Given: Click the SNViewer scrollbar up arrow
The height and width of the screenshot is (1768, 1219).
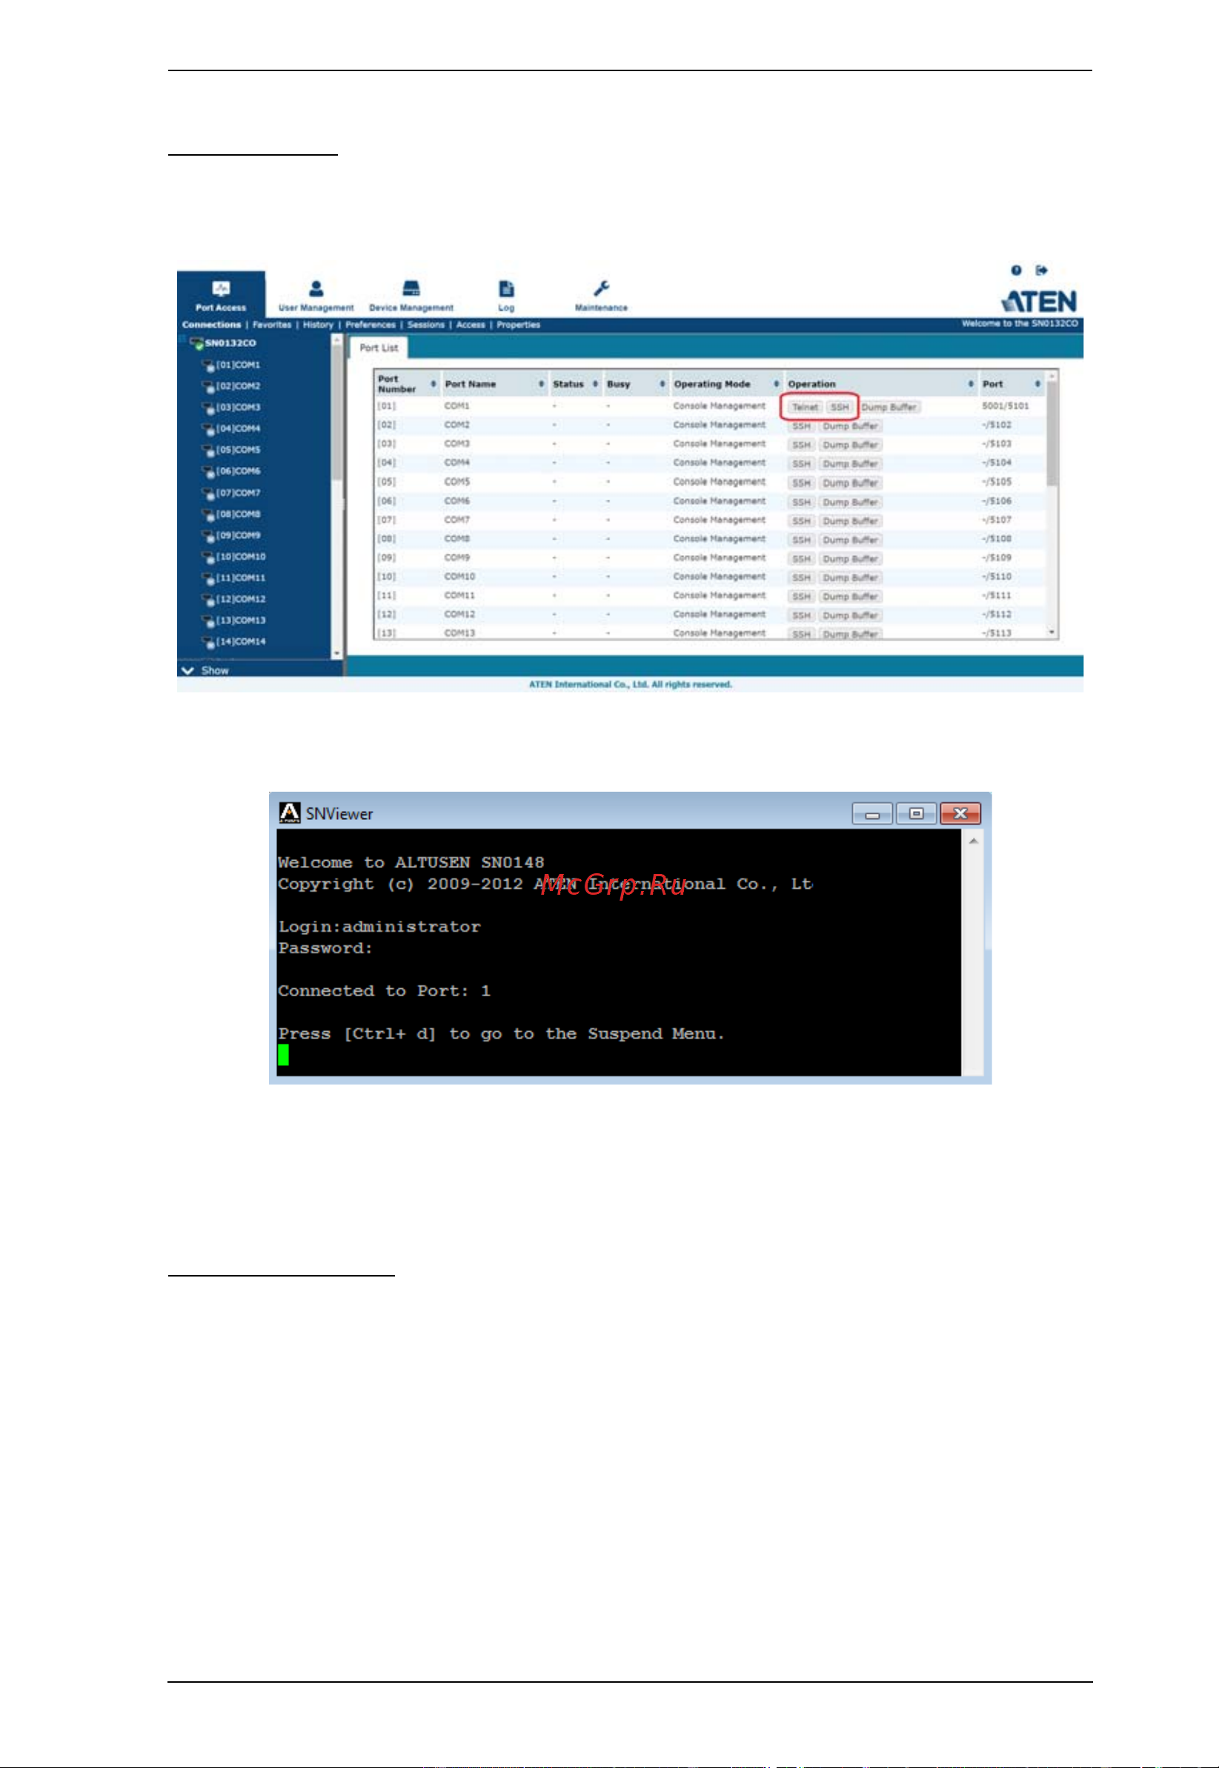Looking at the screenshot, I should pyautogui.click(x=974, y=841).
